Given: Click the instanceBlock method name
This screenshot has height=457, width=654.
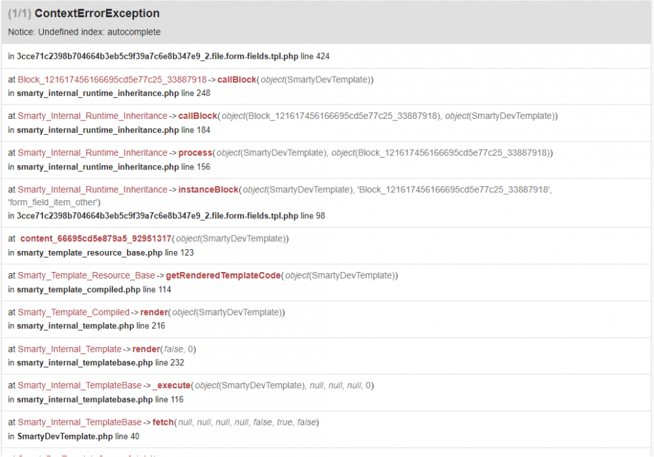Looking at the screenshot, I should coord(208,190).
